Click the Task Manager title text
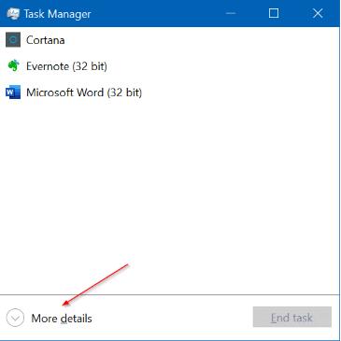 pyautogui.click(x=57, y=14)
